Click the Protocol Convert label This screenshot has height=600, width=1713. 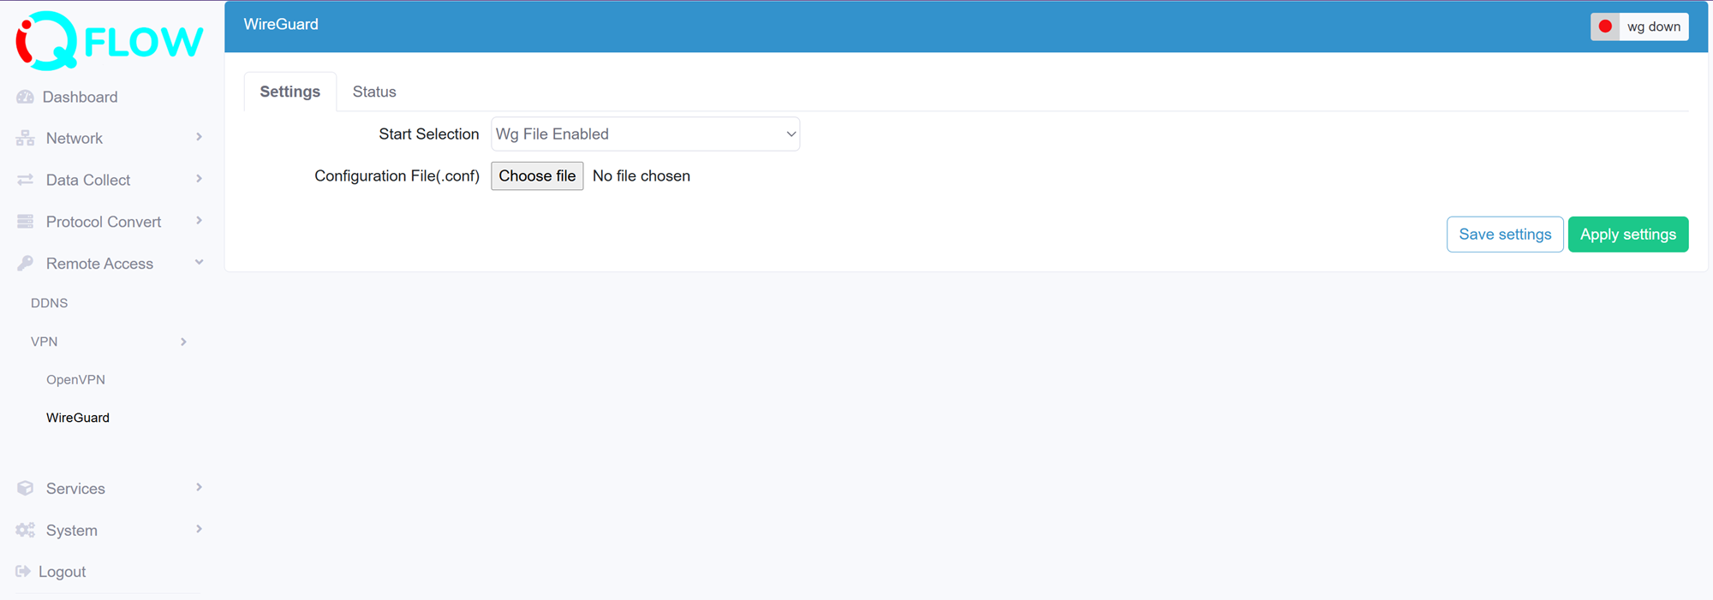coord(104,222)
